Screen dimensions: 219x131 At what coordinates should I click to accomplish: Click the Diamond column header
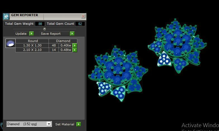63,41
